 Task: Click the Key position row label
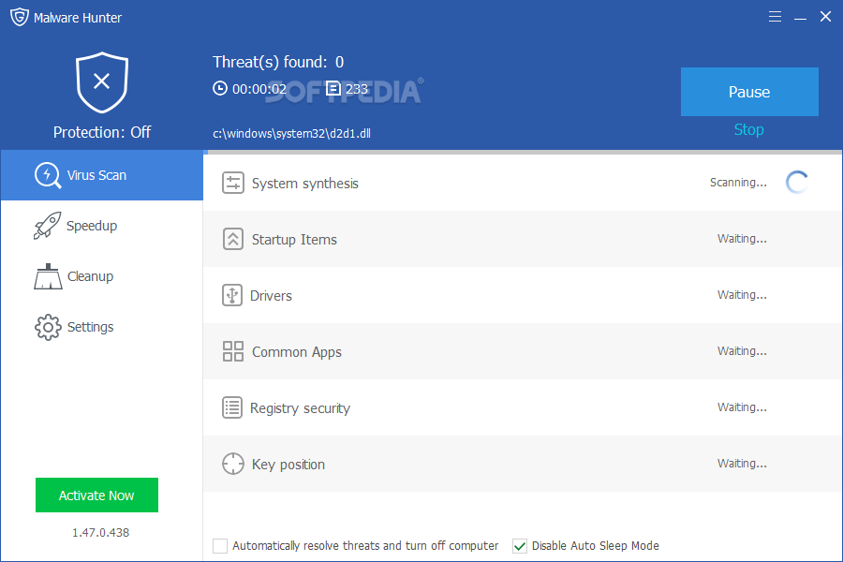tap(288, 465)
